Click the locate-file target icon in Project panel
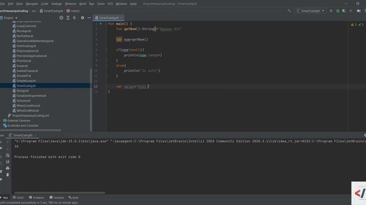The height and width of the screenshot is (205, 366). 61,18
